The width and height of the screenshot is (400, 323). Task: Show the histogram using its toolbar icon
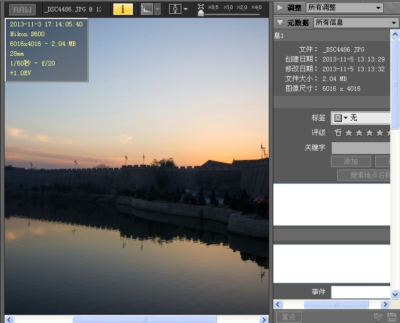click(x=147, y=9)
